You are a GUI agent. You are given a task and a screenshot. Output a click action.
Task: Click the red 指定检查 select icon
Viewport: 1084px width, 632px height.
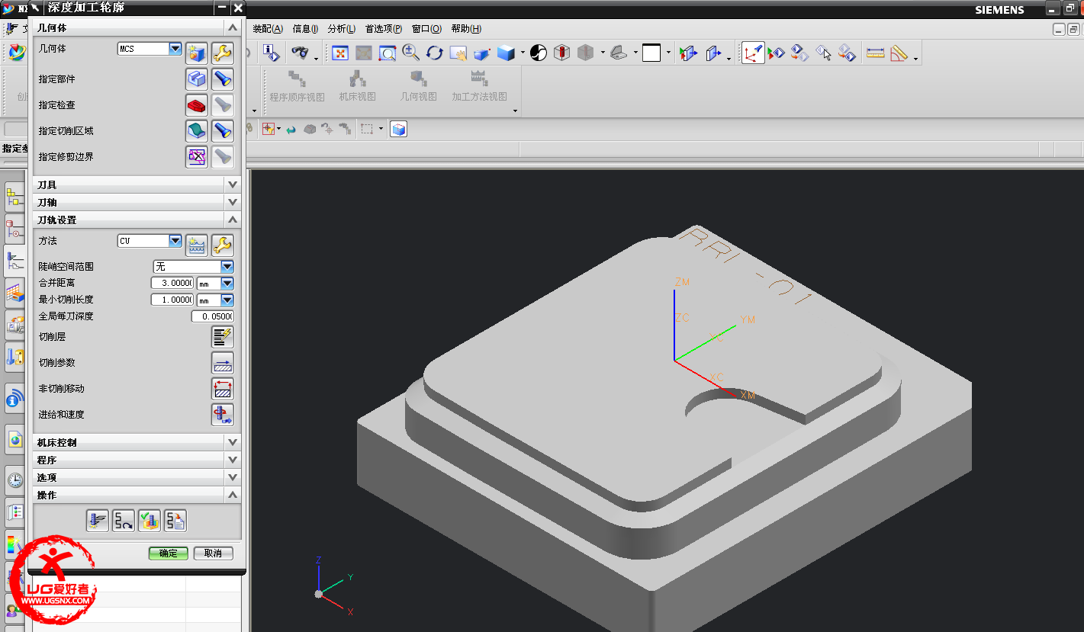(197, 104)
